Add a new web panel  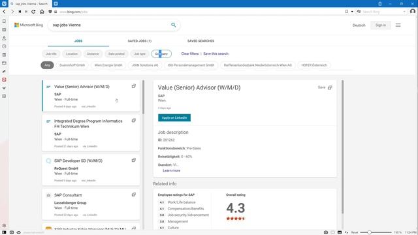click(x=4, y=96)
